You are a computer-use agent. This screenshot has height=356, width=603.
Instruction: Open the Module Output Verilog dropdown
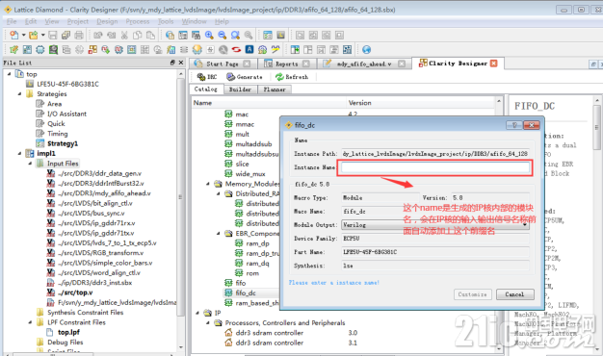pos(435,225)
